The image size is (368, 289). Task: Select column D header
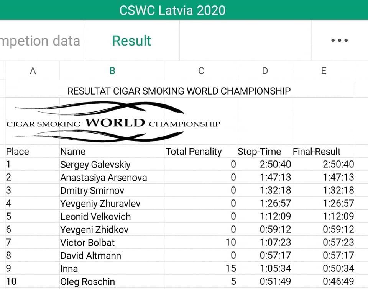coord(265,70)
